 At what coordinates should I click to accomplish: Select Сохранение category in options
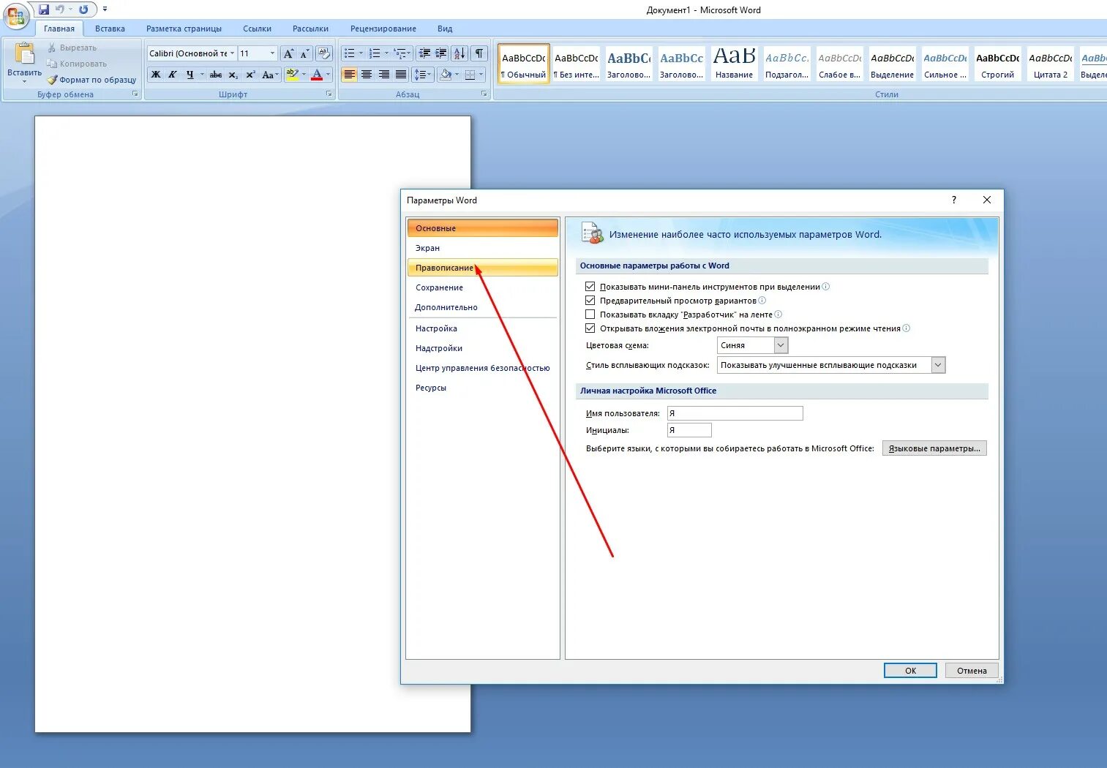click(482, 287)
